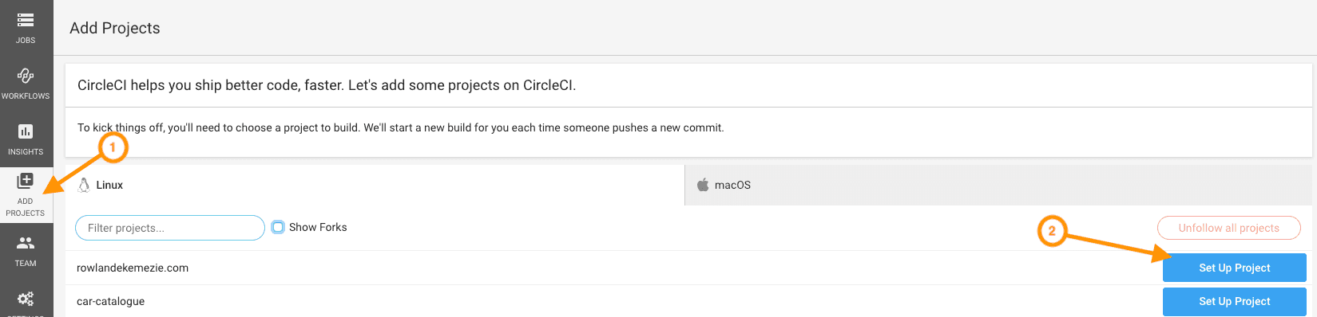Set Up Project for rowlandekemezie.com
The image size is (1317, 317).
tap(1234, 268)
